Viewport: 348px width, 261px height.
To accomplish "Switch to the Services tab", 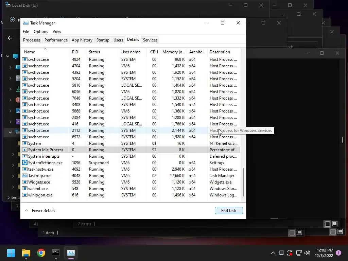I will pos(150,40).
